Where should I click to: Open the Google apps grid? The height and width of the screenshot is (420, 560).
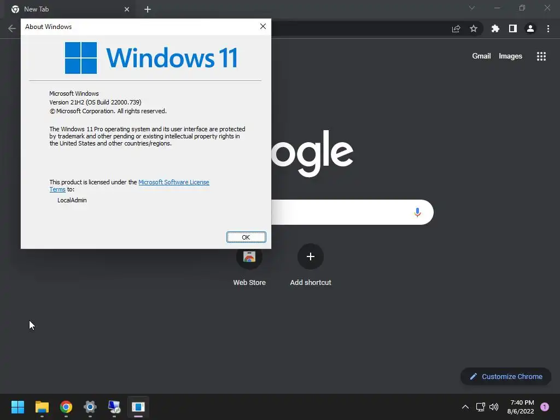(541, 56)
